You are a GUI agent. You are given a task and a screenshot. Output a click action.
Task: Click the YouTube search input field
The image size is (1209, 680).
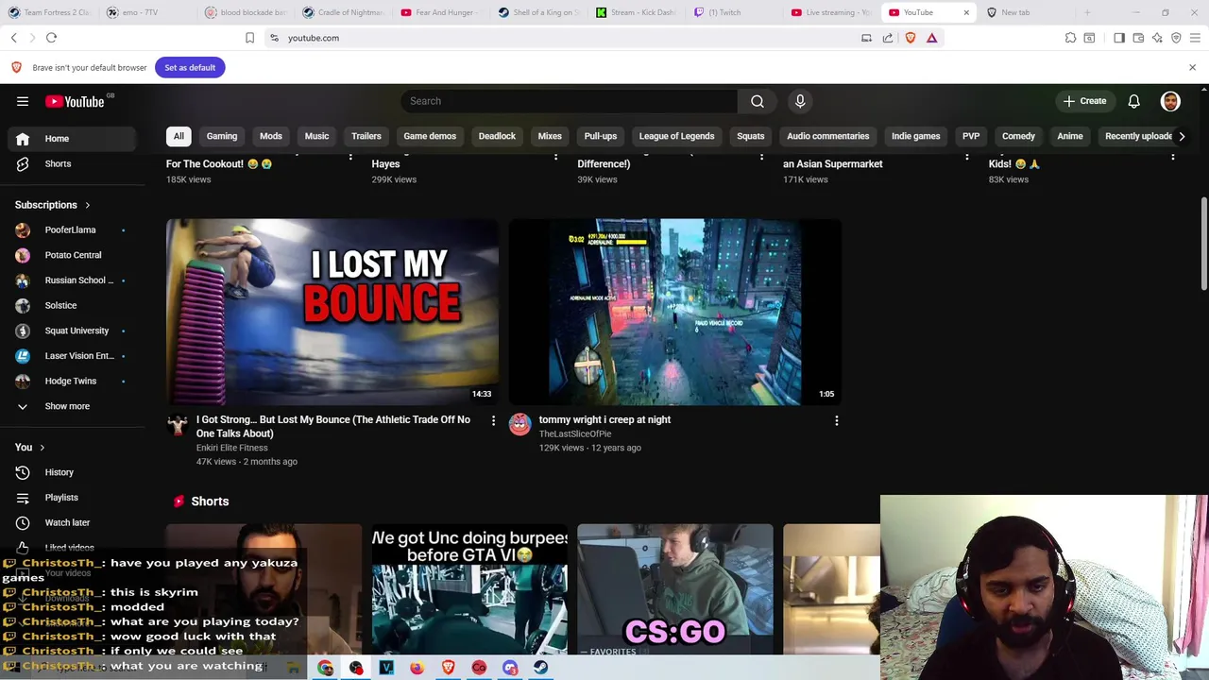click(569, 101)
